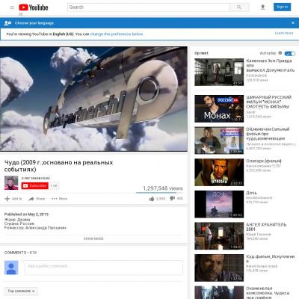Dislike the video with thumbs down
Screen dimensions: 299x299
172,198
